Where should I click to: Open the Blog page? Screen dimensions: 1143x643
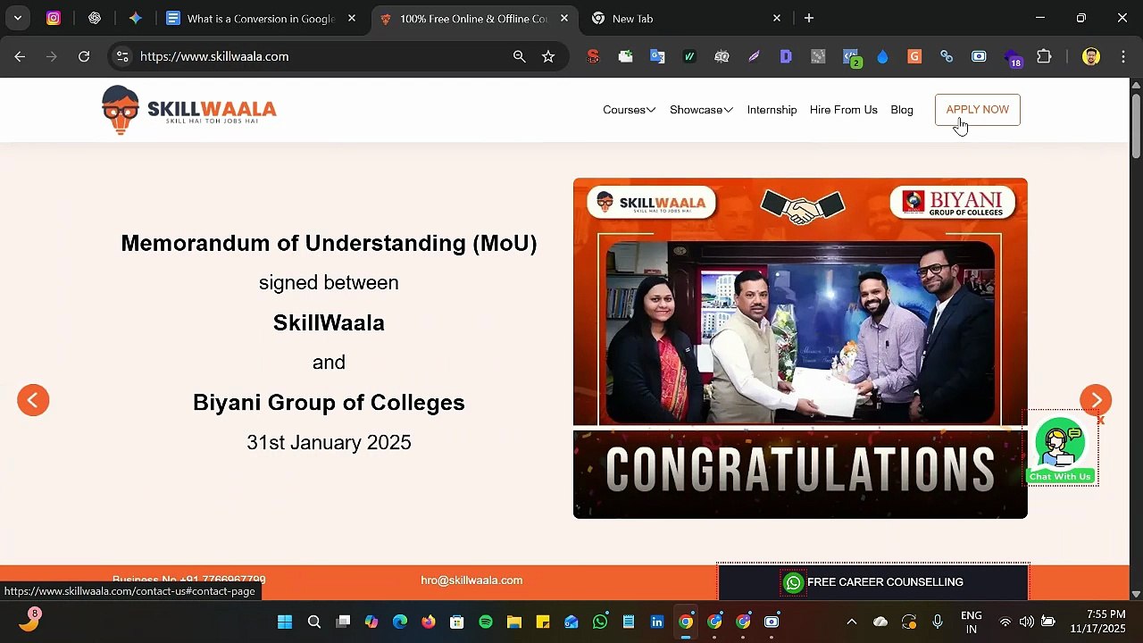pos(902,110)
